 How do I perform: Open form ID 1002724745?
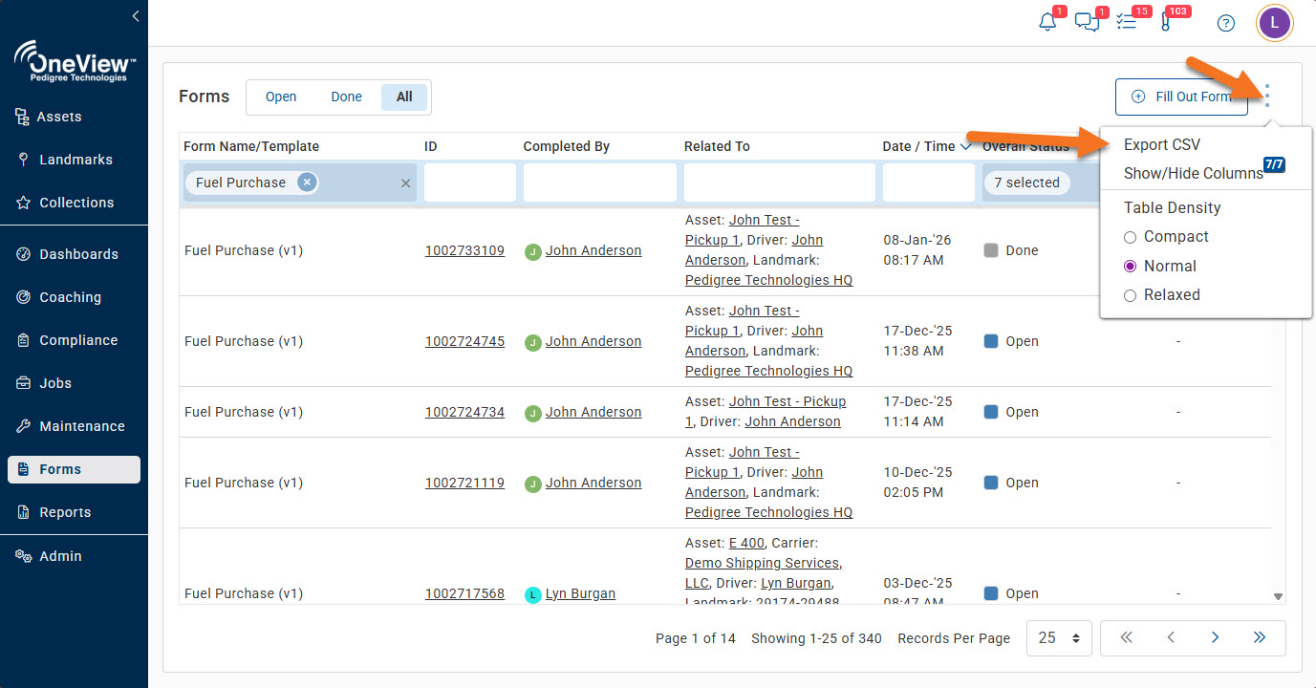point(464,341)
